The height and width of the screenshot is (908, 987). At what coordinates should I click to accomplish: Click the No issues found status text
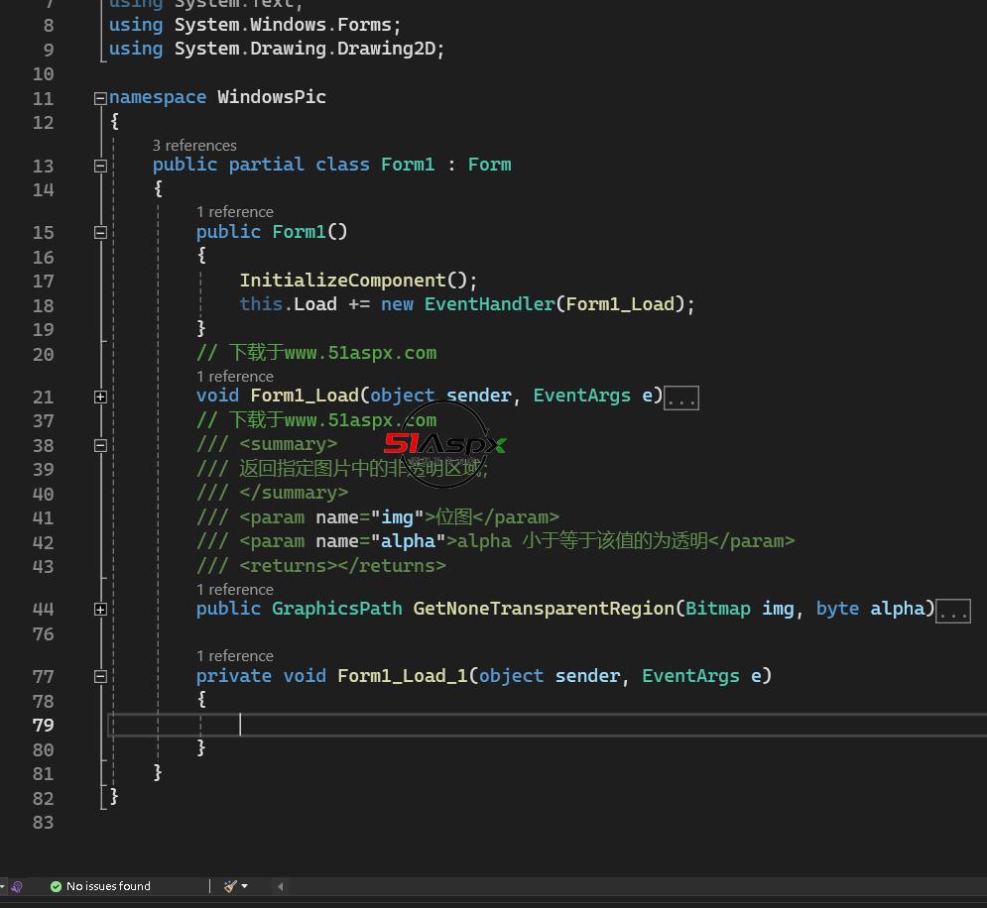pyautogui.click(x=108, y=886)
